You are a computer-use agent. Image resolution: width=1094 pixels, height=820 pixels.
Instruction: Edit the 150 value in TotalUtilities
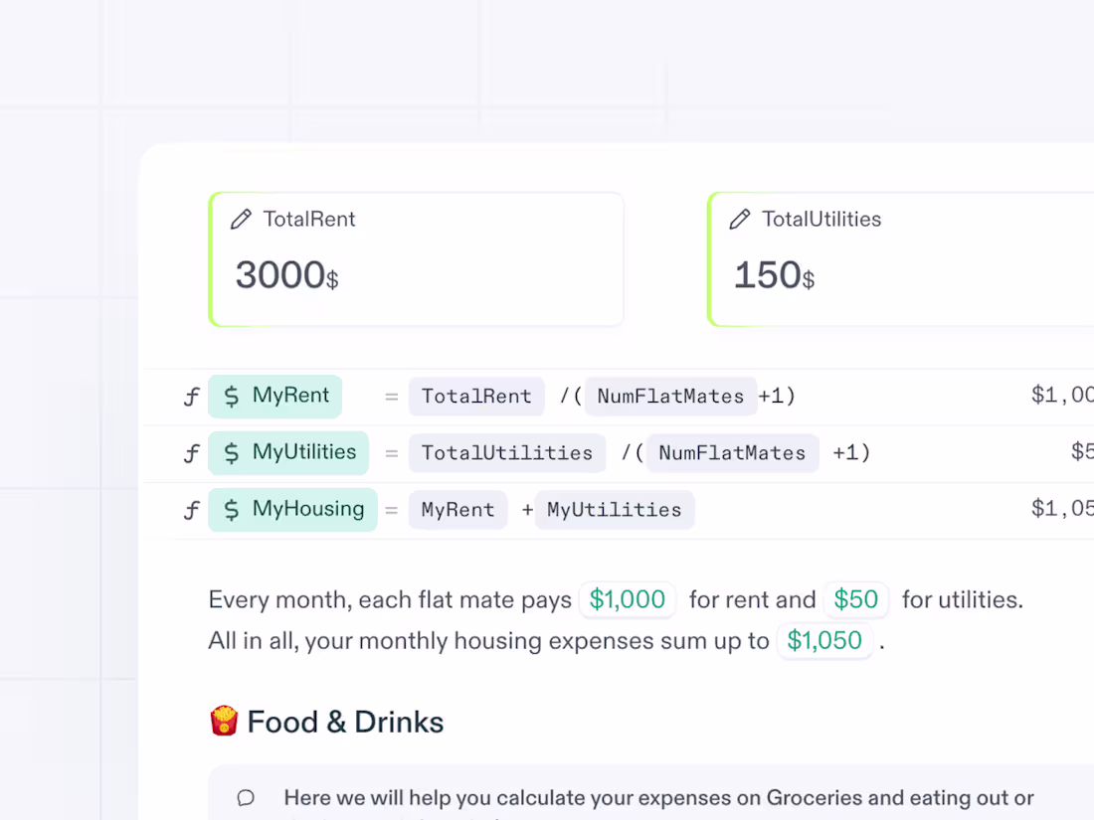[x=768, y=275]
